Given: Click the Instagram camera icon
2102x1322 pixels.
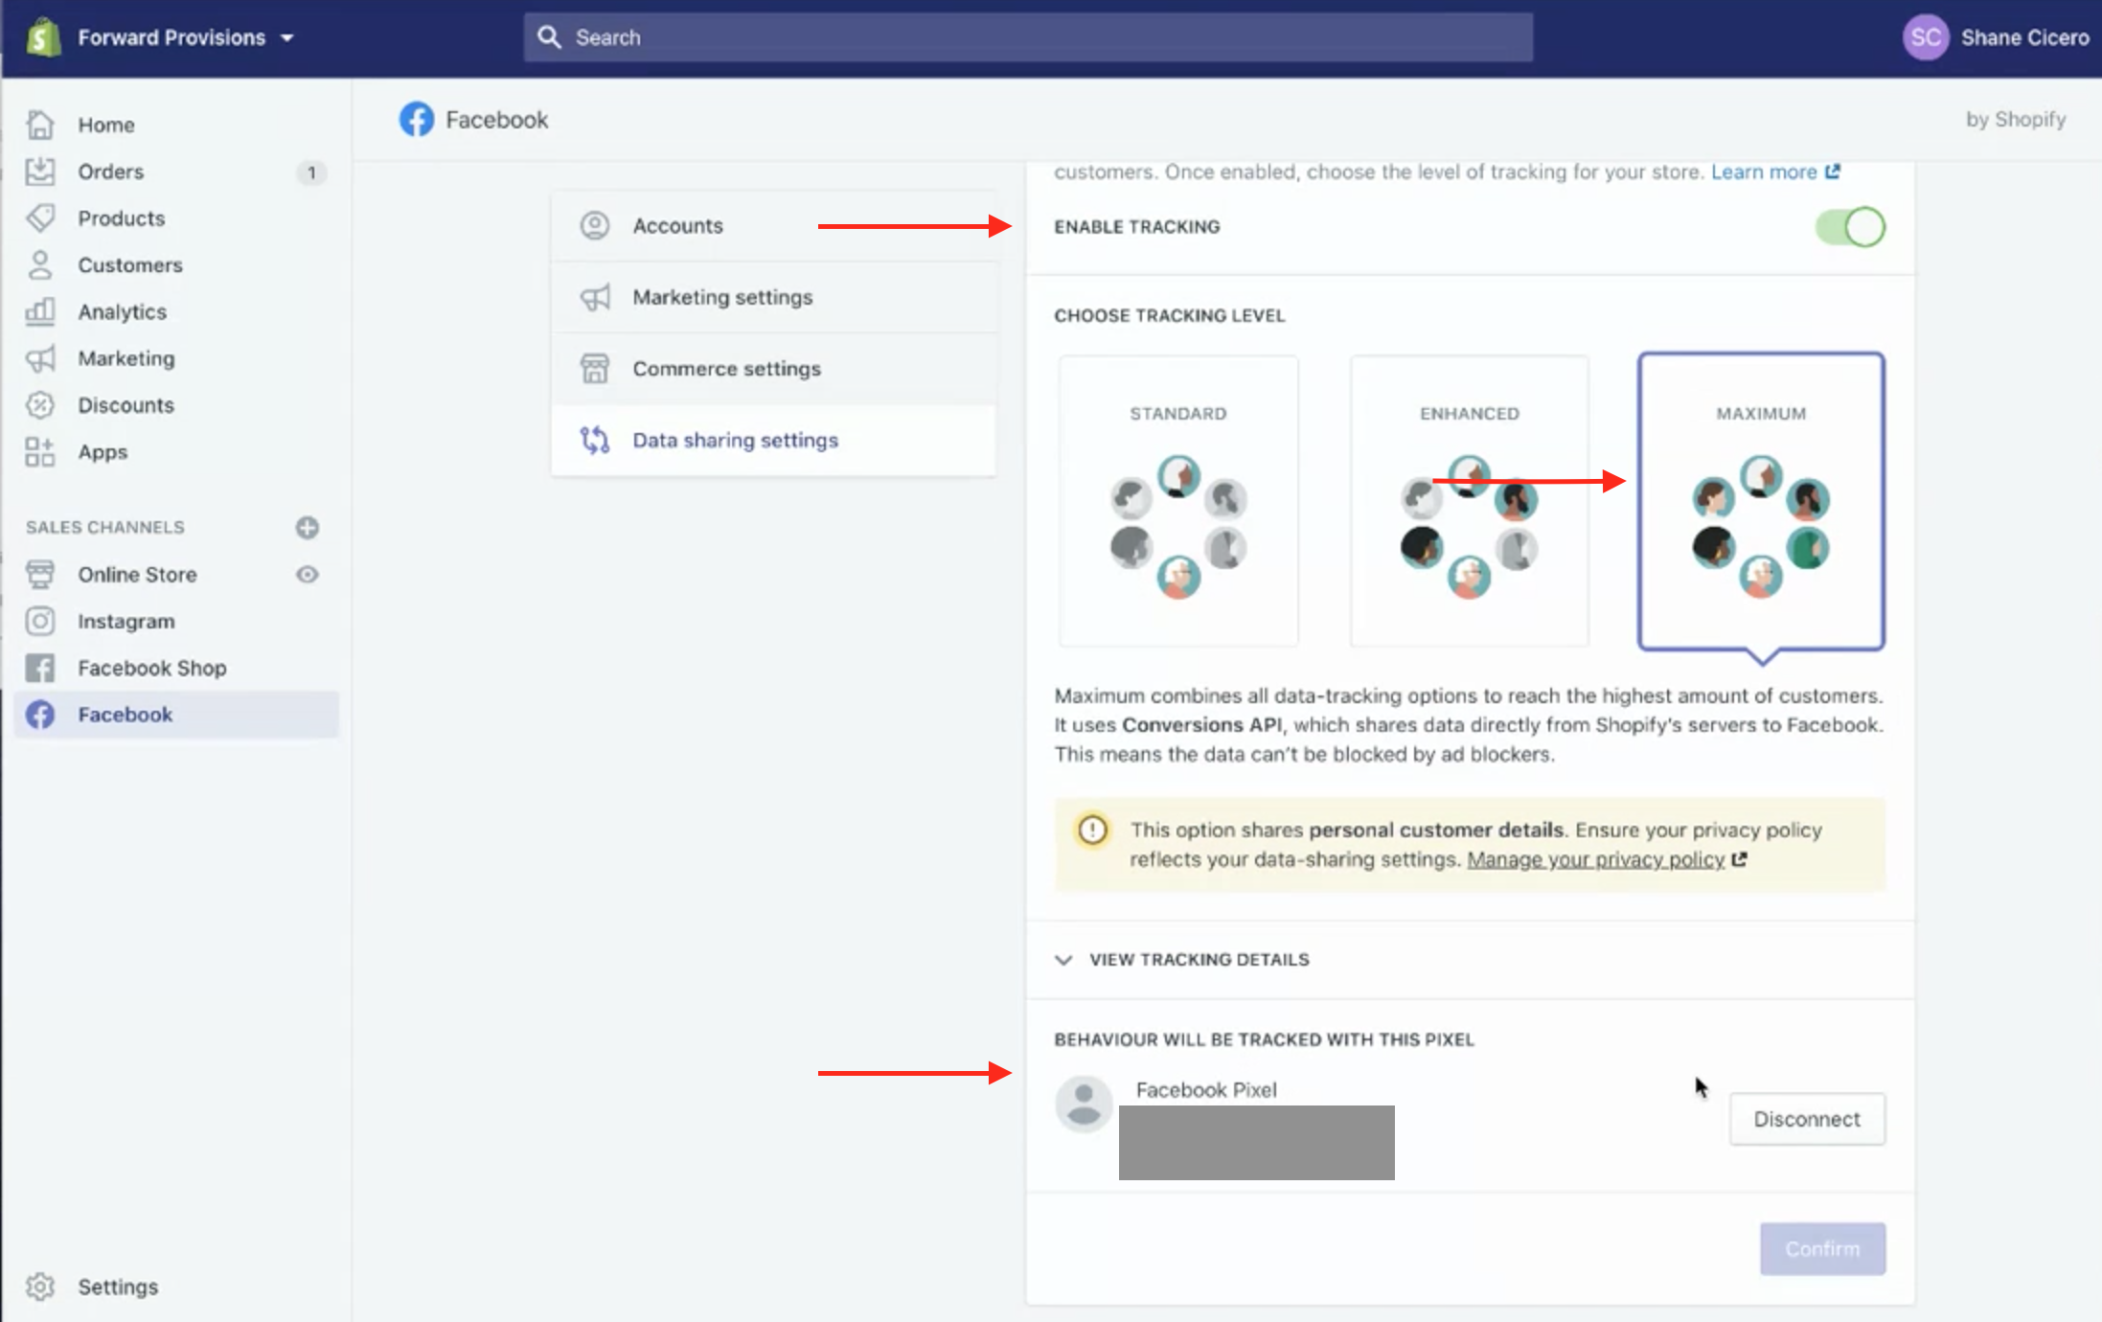Looking at the screenshot, I should tap(40, 622).
